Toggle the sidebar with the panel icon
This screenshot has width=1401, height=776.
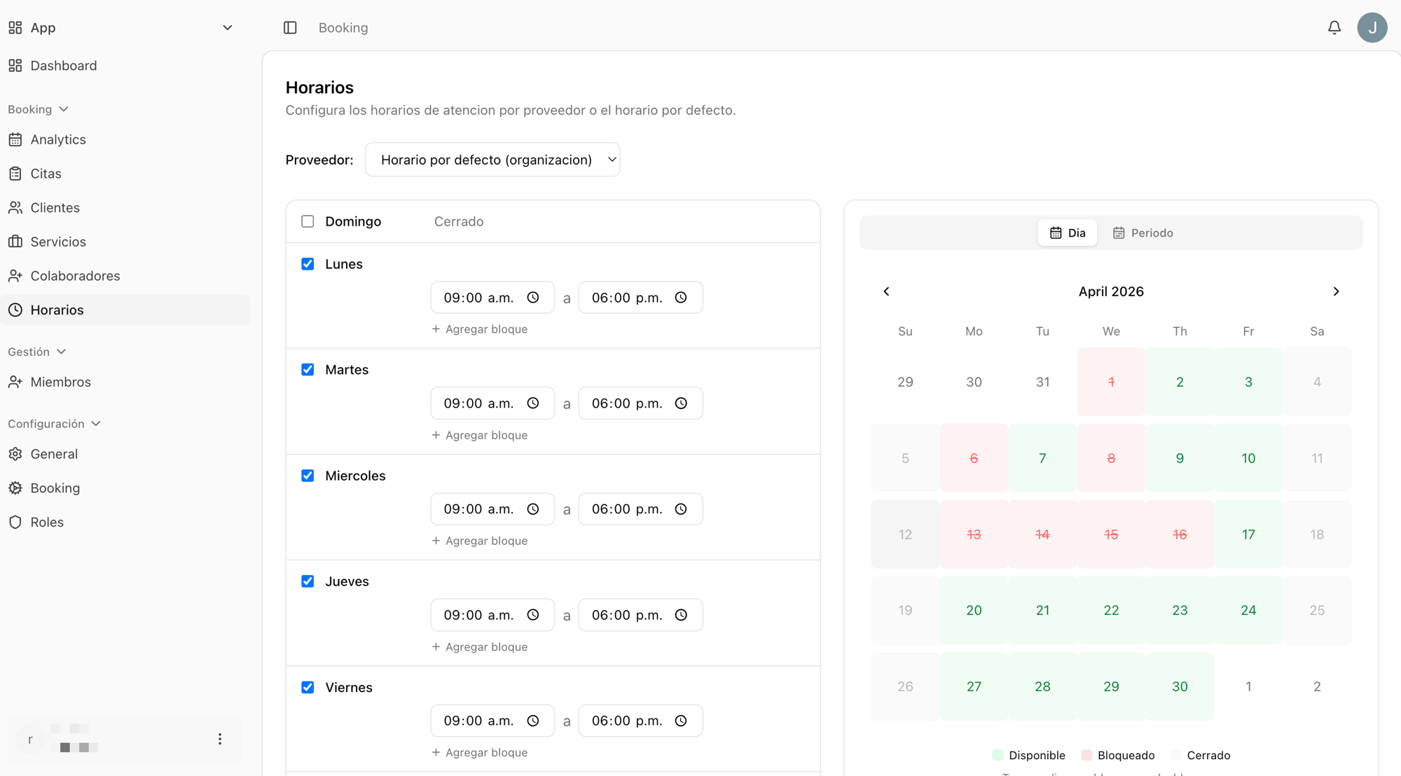pos(290,27)
